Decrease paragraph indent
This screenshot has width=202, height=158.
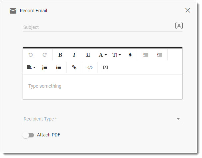click(x=146, y=55)
